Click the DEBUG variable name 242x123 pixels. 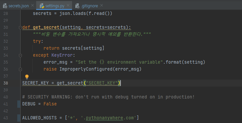[29, 104]
